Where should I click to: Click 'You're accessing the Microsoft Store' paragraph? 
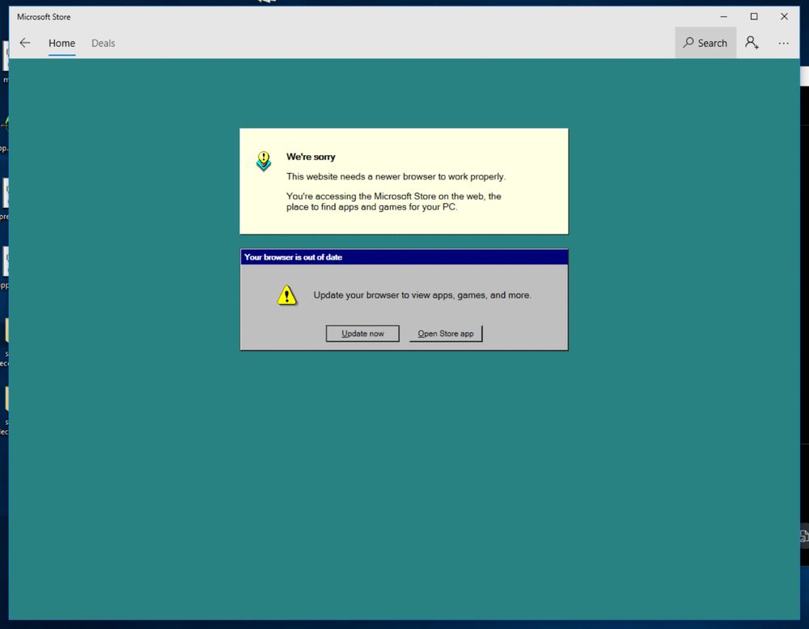tap(394, 201)
